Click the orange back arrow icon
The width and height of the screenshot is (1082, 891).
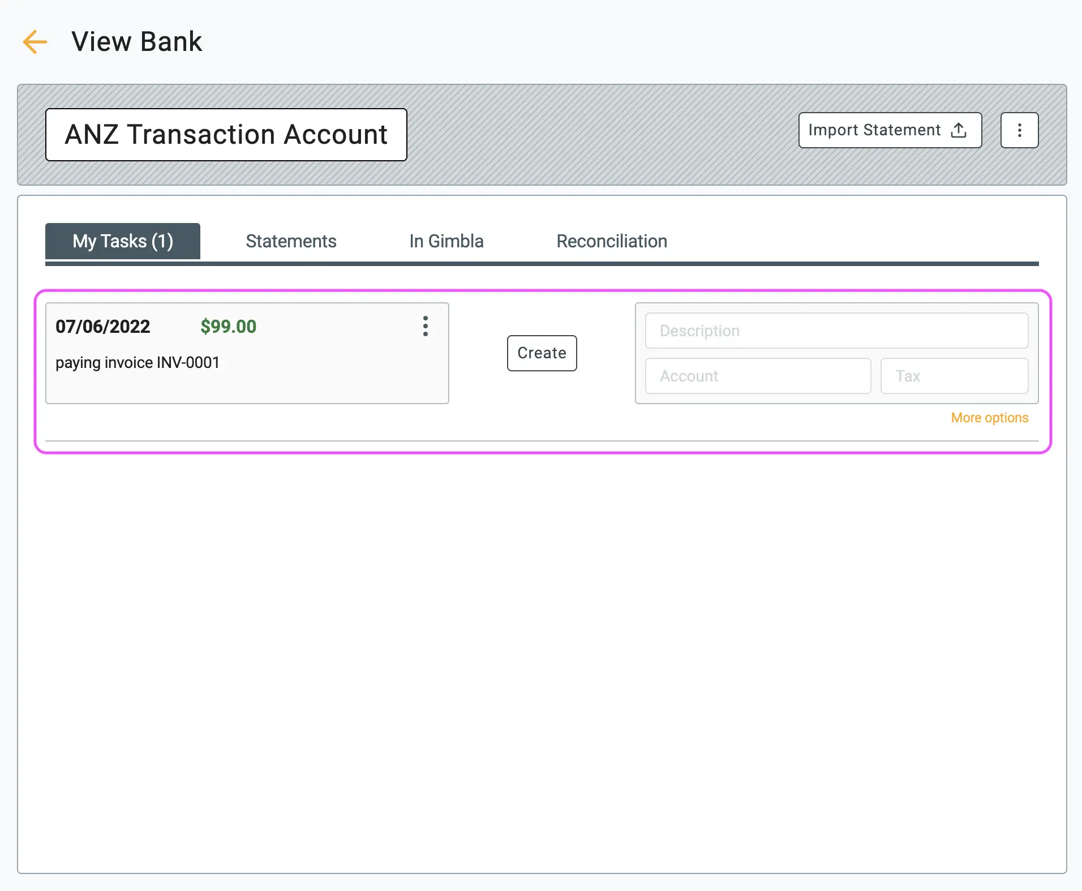point(35,42)
